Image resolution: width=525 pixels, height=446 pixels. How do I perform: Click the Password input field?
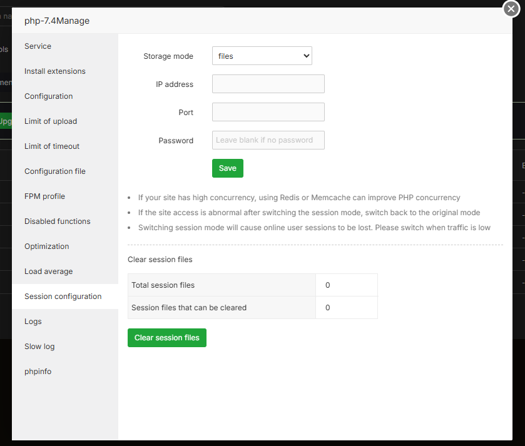tap(268, 140)
